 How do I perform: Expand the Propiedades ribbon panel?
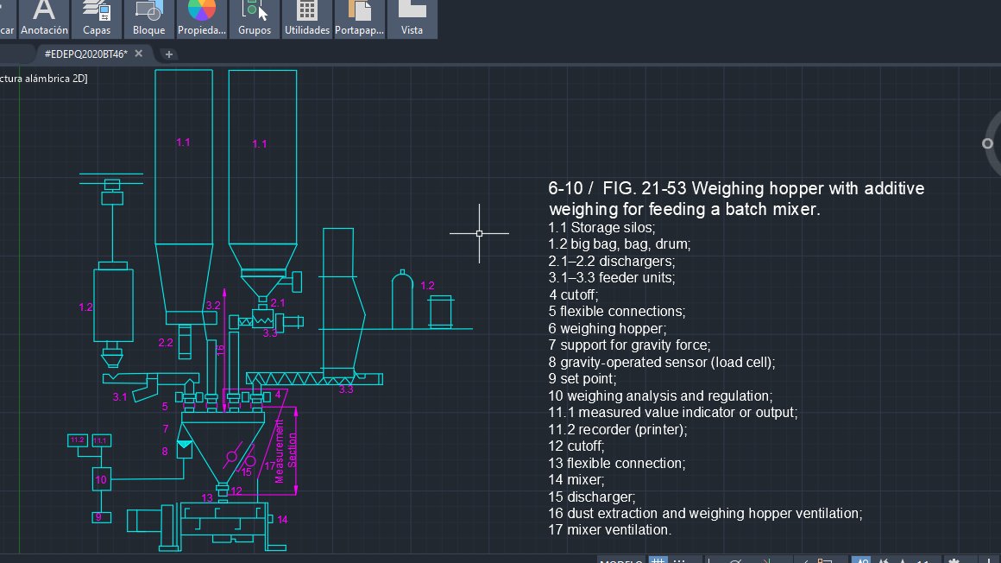tap(201, 29)
